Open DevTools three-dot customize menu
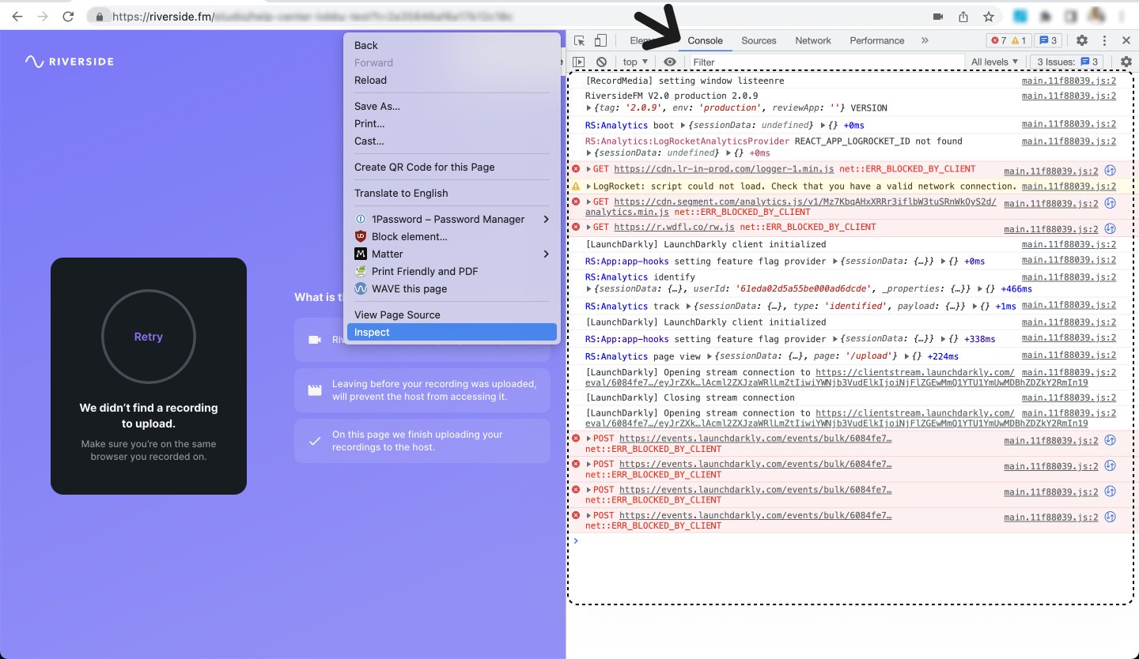Screen dimensions: 1139x659 pyautogui.click(x=1104, y=40)
